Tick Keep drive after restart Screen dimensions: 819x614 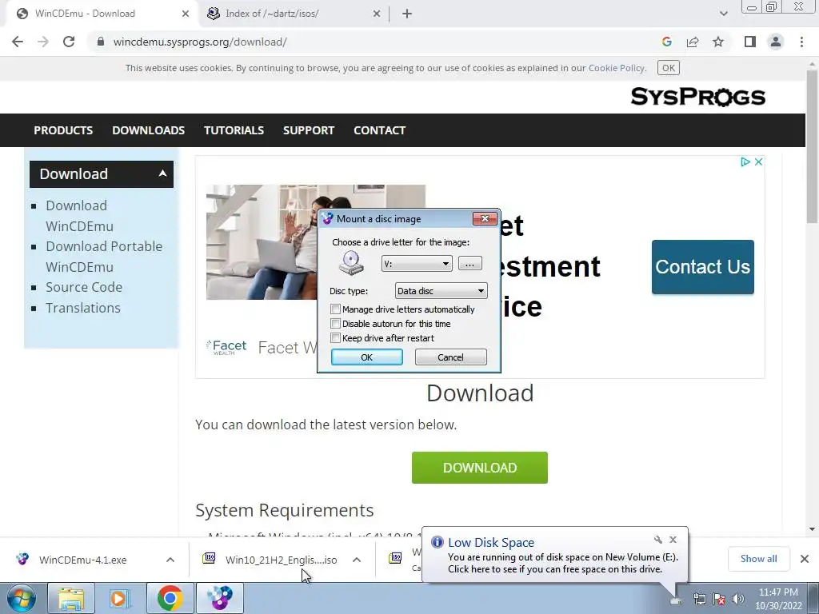point(336,338)
